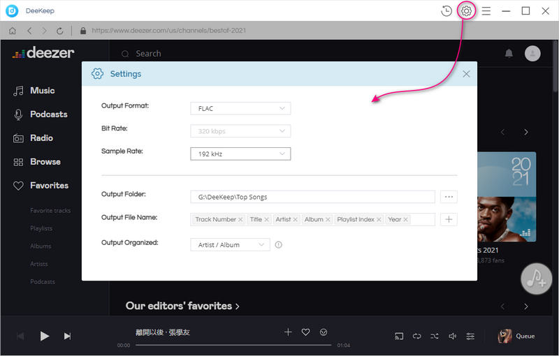The width and height of the screenshot is (559, 356).
Task: Click the face icon beside the player heart
Action: click(x=324, y=332)
